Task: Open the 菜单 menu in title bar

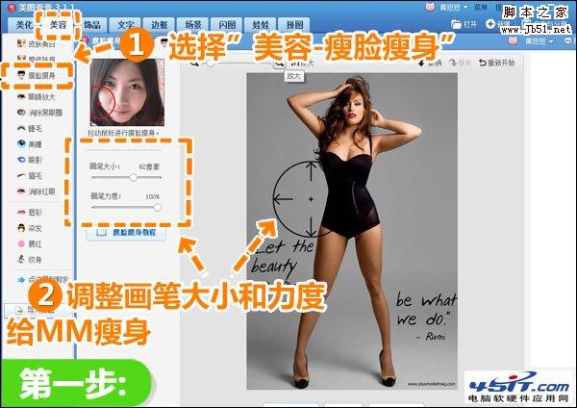Action: (481, 7)
